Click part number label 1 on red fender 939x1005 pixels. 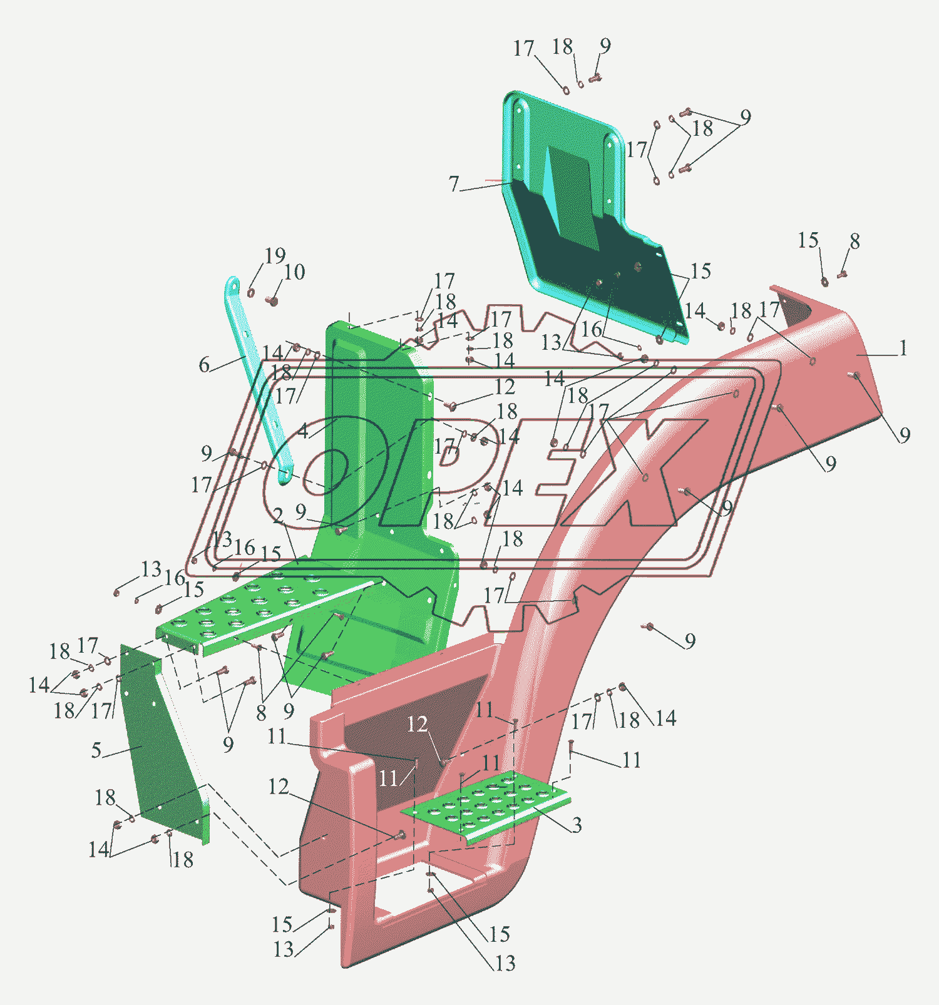[903, 348]
